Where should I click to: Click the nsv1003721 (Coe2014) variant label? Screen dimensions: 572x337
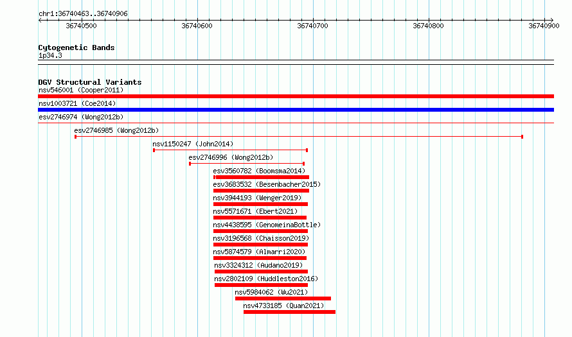point(77,103)
